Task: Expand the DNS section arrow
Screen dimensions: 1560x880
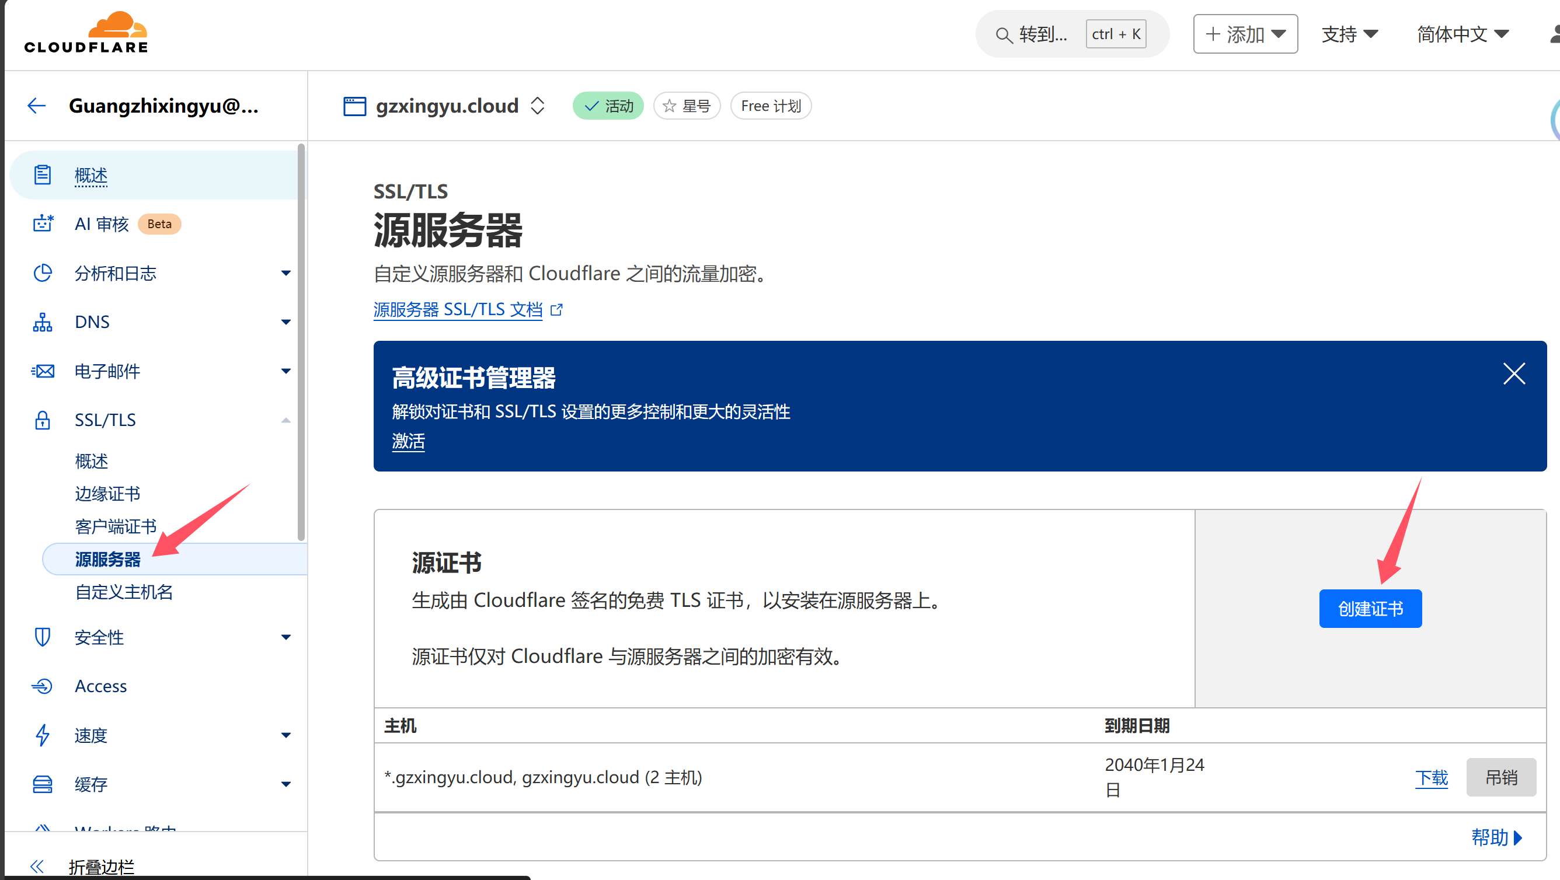Action: coord(286,322)
